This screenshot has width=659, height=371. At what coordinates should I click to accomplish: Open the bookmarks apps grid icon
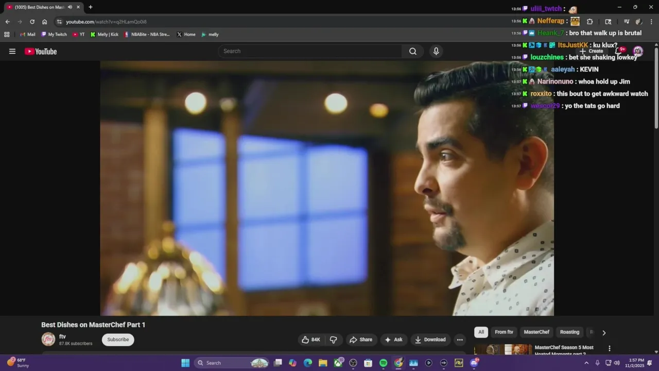[x=7, y=35]
